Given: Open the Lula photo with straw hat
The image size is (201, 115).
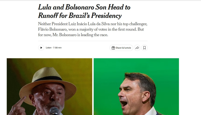Looking at the screenshot, I should (x=49, y=87).
